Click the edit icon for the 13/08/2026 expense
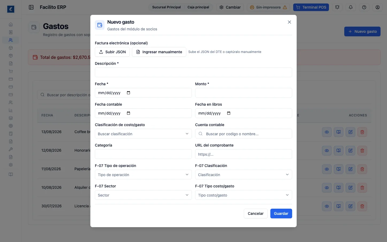The height and width of the screenshot is (242, 387). (350, 132)
